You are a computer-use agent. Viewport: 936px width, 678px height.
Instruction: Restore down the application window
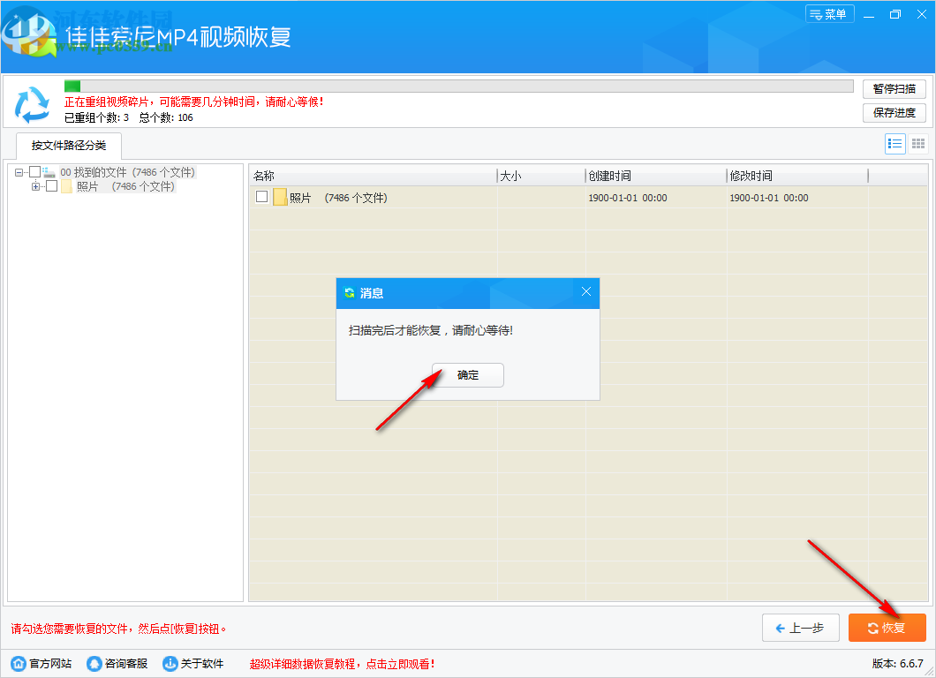(x=894, y=14)
